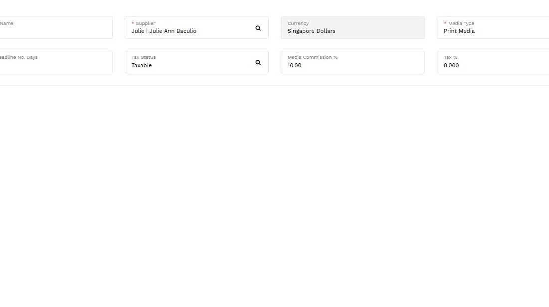The width and height of the screenshot is (549, 307).
Task: Click the 'Tax Status' field label
Action: point(144,57)
